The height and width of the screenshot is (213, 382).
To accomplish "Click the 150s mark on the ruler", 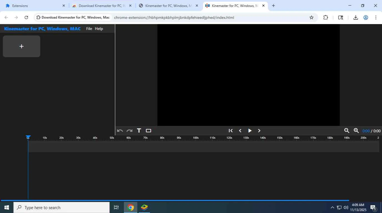I will (x=280, y=138).
